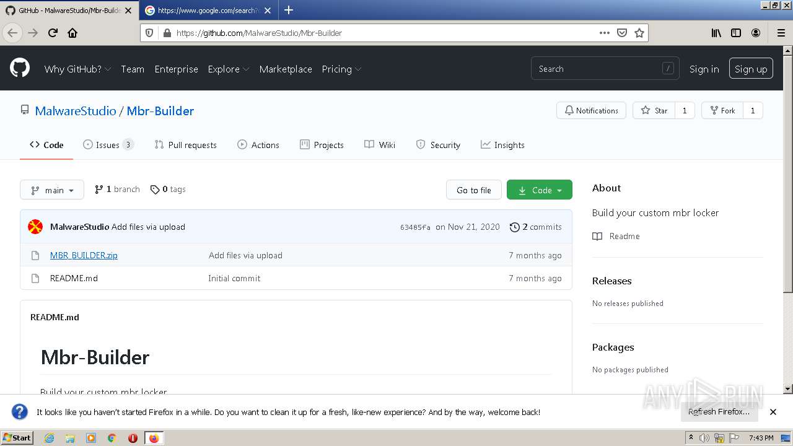Open Internet Explorer from taskbar
793x446 pixels.
pyautogui.click(x=49, y=438)
